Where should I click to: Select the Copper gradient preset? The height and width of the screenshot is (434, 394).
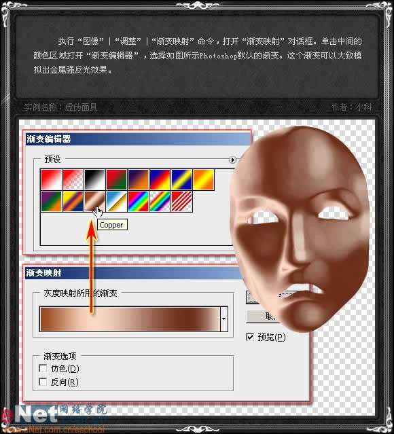click(x=94, y=201)
